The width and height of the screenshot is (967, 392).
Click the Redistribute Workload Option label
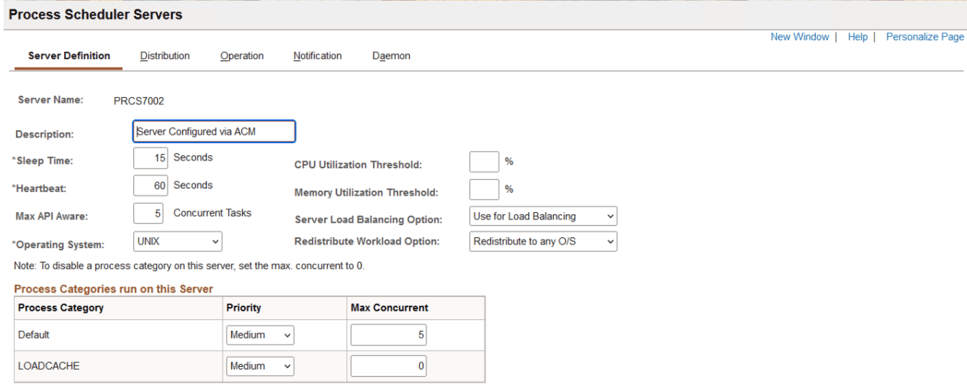click(367, 242)
